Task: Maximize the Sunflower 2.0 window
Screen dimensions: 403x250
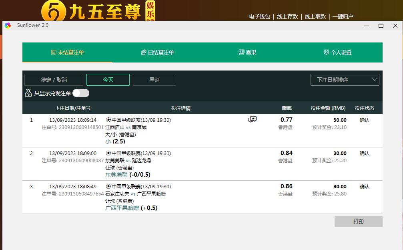Action: point(381,26)
